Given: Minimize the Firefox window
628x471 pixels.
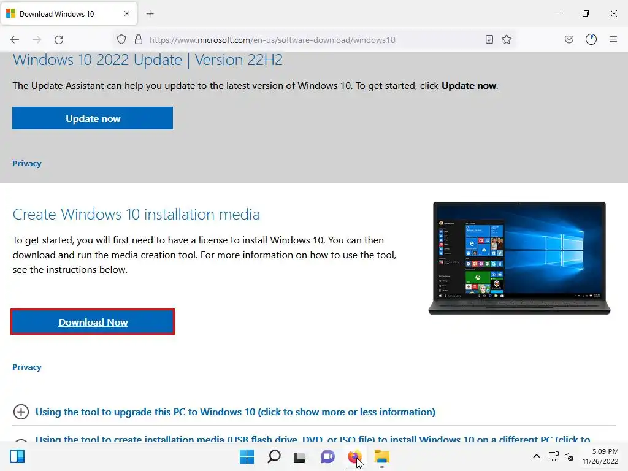Looking at the screenshot, I should pos(557,13).
